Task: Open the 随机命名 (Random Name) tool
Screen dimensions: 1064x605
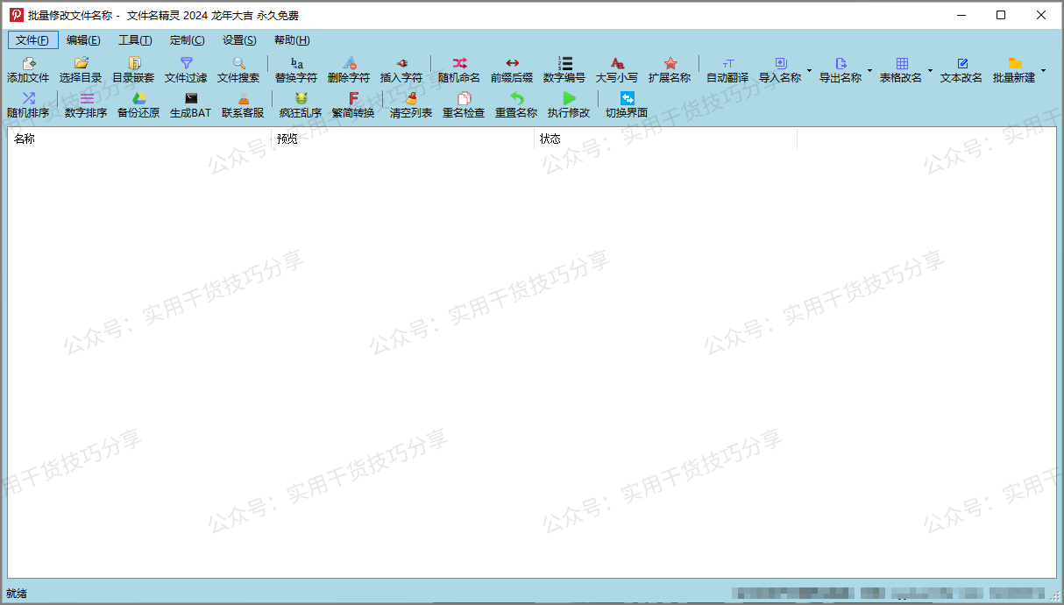Action: [459, 70]
